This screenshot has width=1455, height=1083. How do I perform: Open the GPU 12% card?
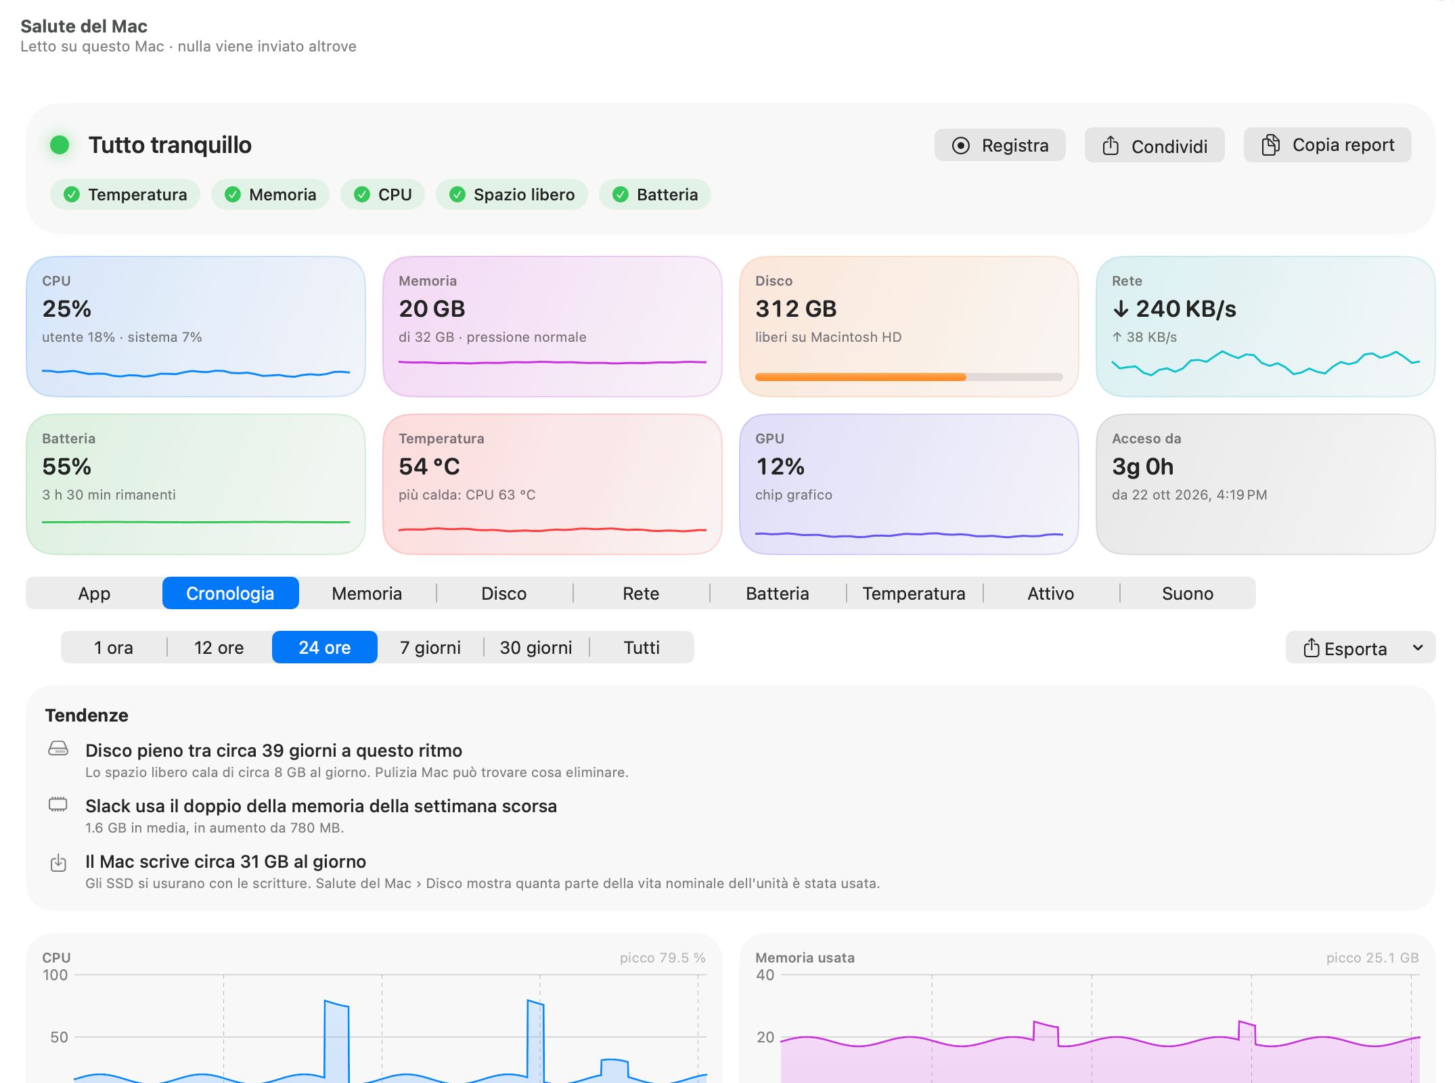click(x=909, y=484)
